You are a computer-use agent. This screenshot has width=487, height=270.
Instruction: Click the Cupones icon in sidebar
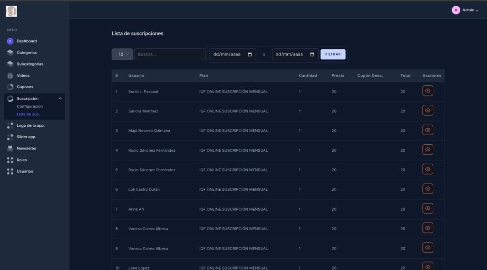point(10,87)
